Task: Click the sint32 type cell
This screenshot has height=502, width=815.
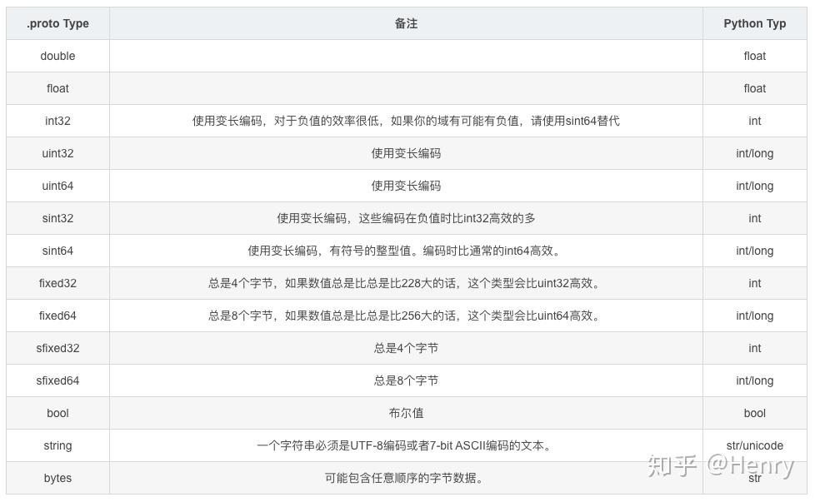Action: tap(57, 218)
